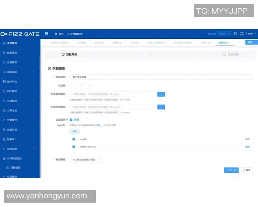Focus the 匹配前端路径 input field
This screenshot has height=207, width=258.
[113, 94]
